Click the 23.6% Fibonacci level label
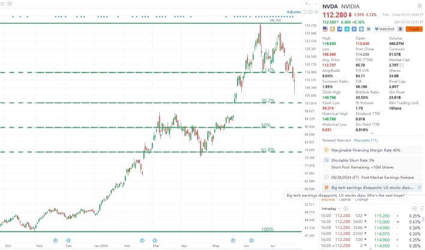Viewport: 425px width, 250px height. (268, 70)
